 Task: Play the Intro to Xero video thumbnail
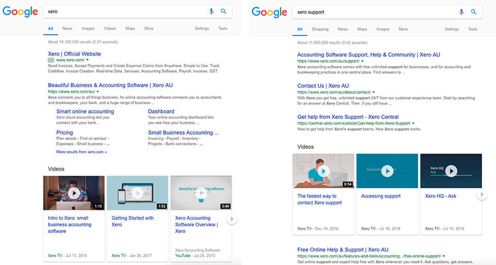(74, 193)
